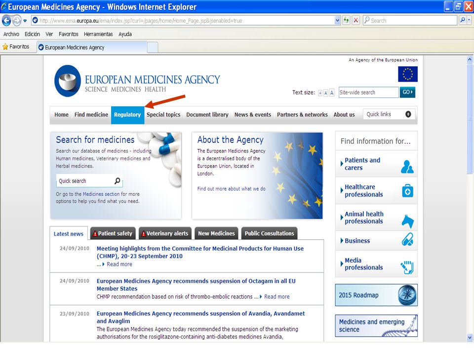Open the Patients and carers link
The image size is (474, 356).
[362, 164]
